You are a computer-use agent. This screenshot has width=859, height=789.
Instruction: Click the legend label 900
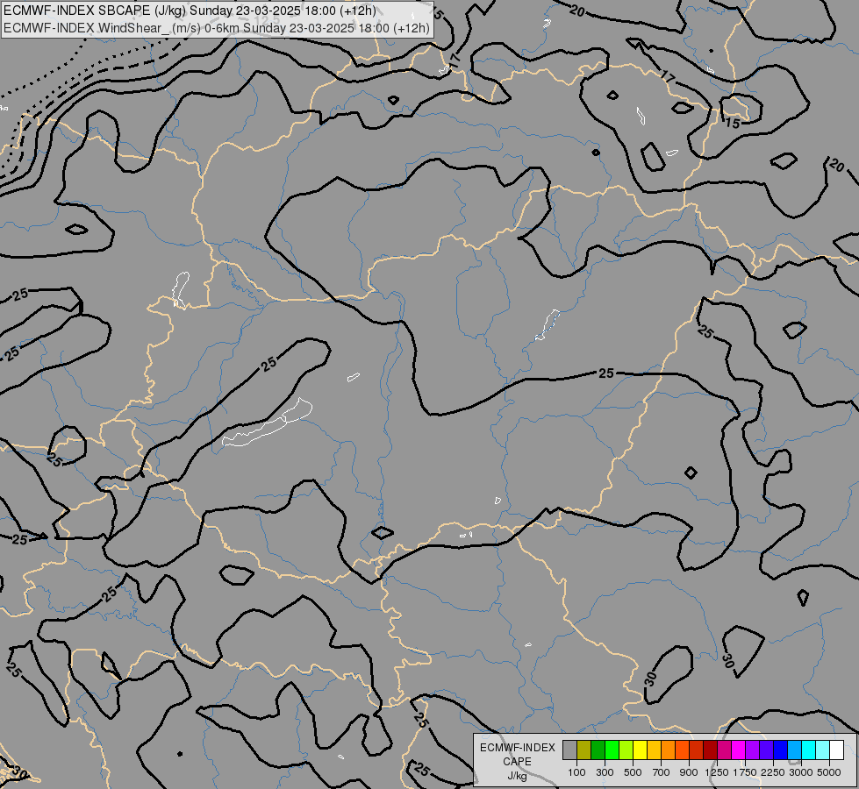click(689, 772)
